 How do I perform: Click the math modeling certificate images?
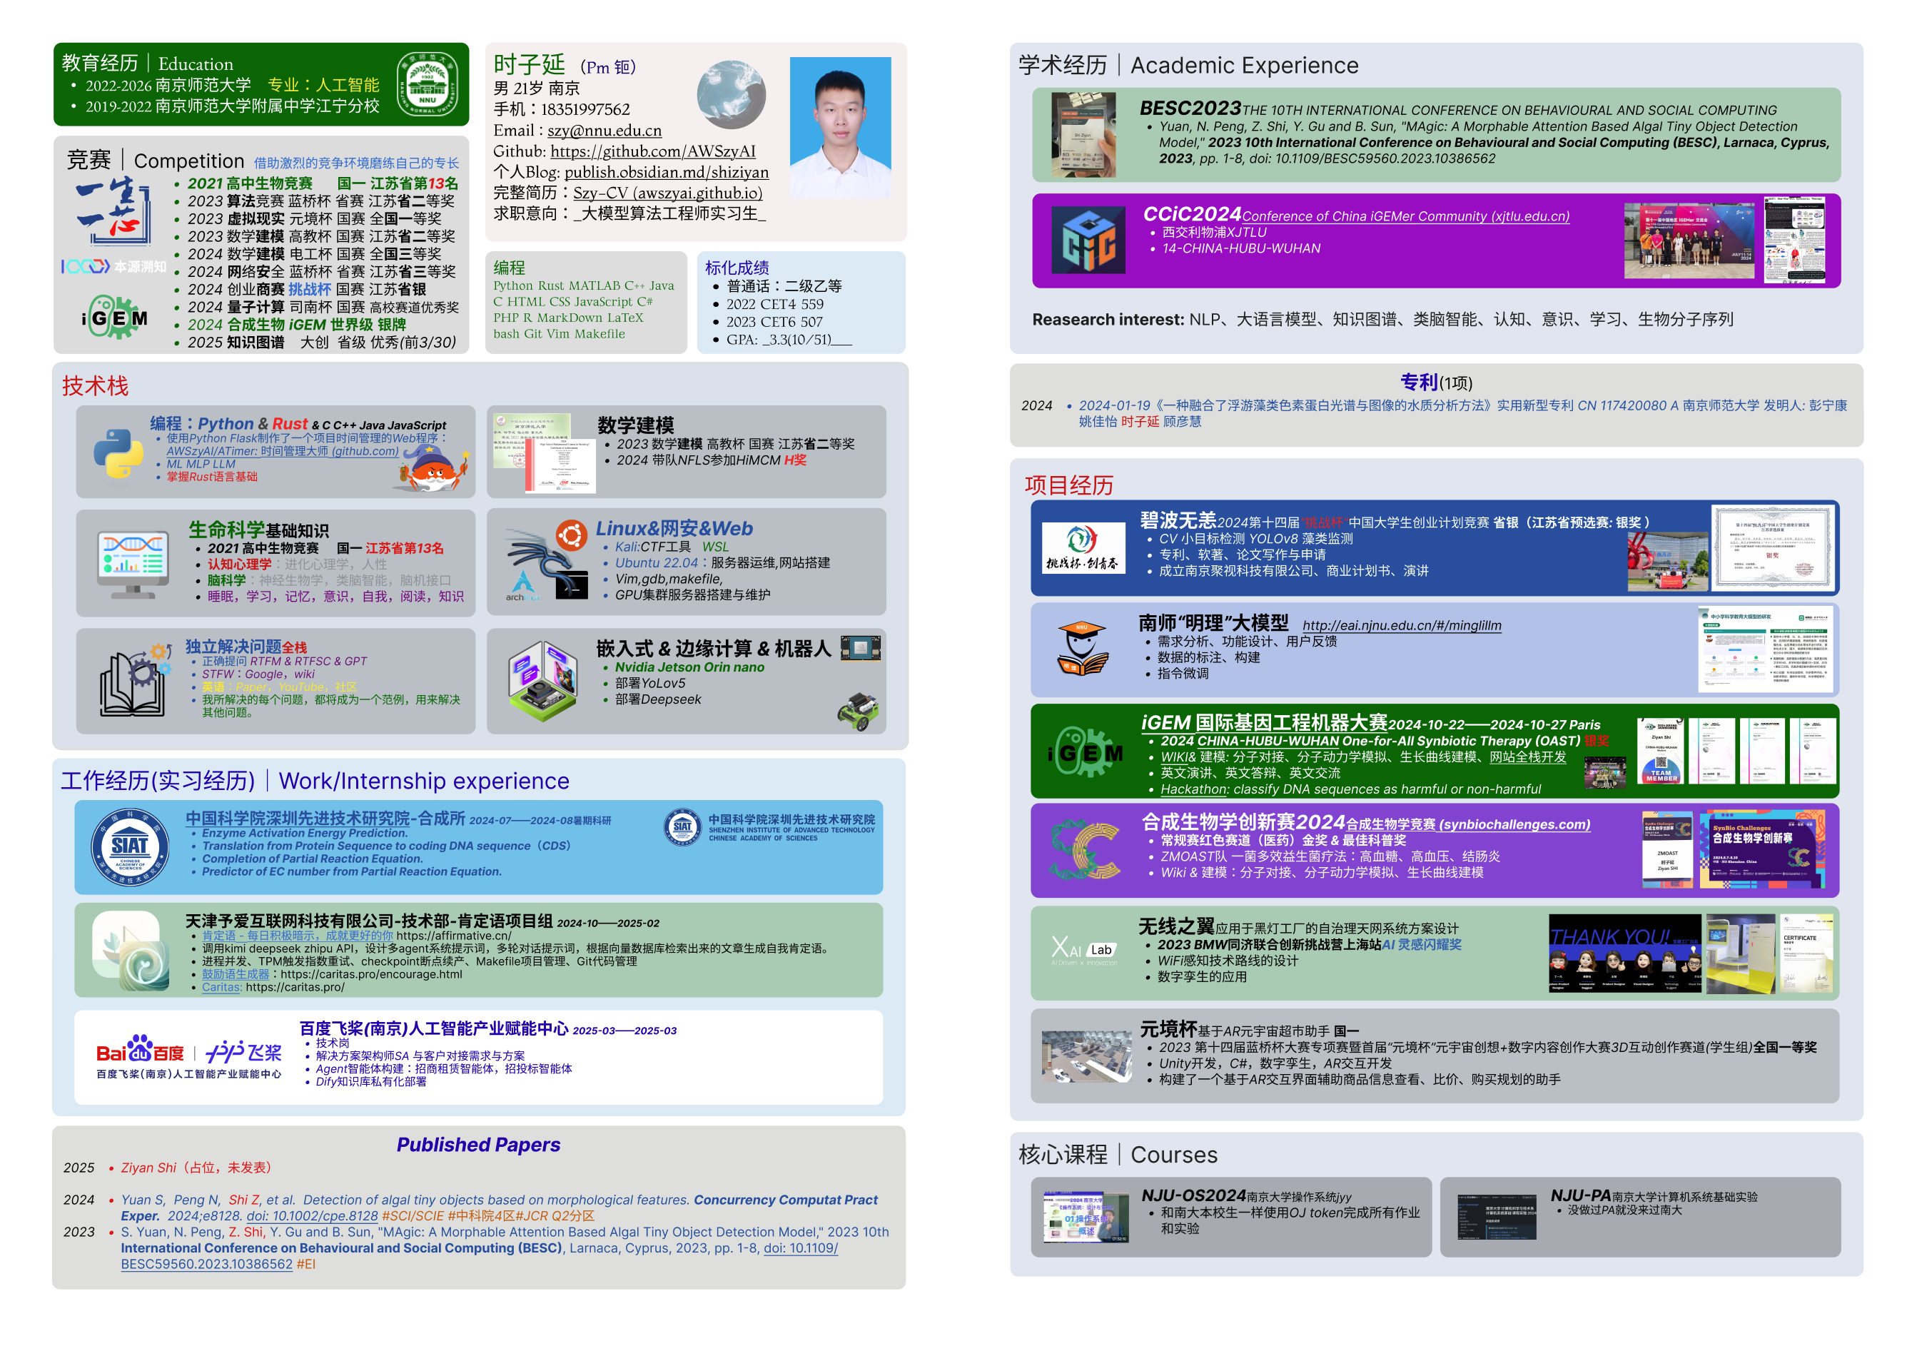544,452
